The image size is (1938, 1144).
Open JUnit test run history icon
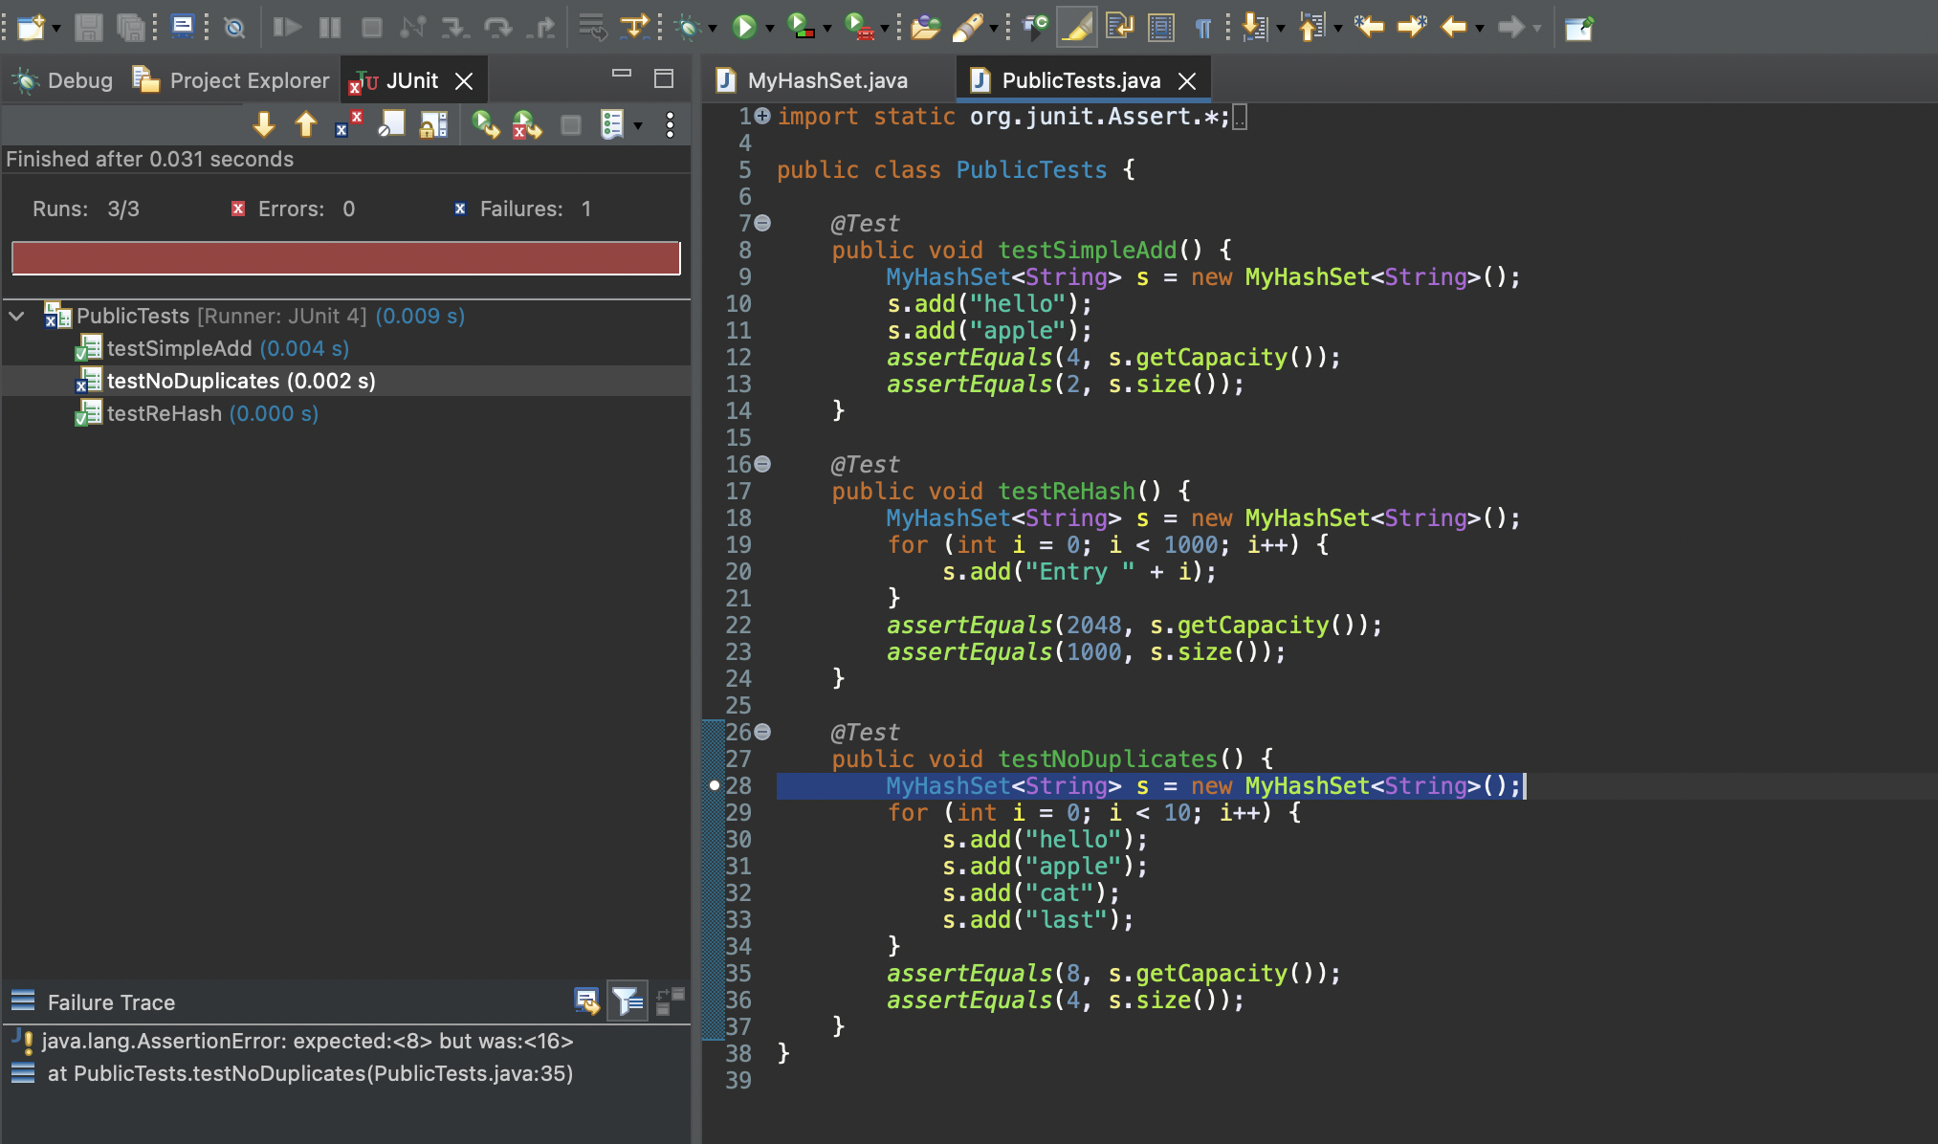[612, 124]
